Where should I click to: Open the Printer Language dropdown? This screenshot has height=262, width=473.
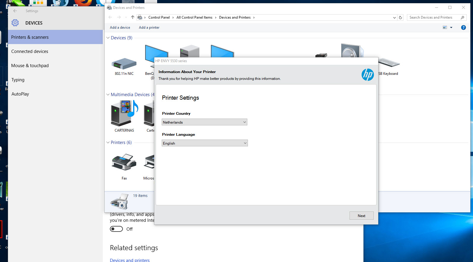205,143
